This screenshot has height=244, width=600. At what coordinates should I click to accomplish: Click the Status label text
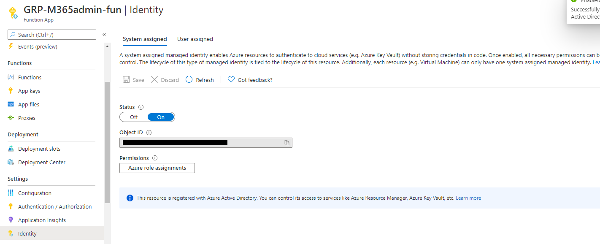[127, 107]
